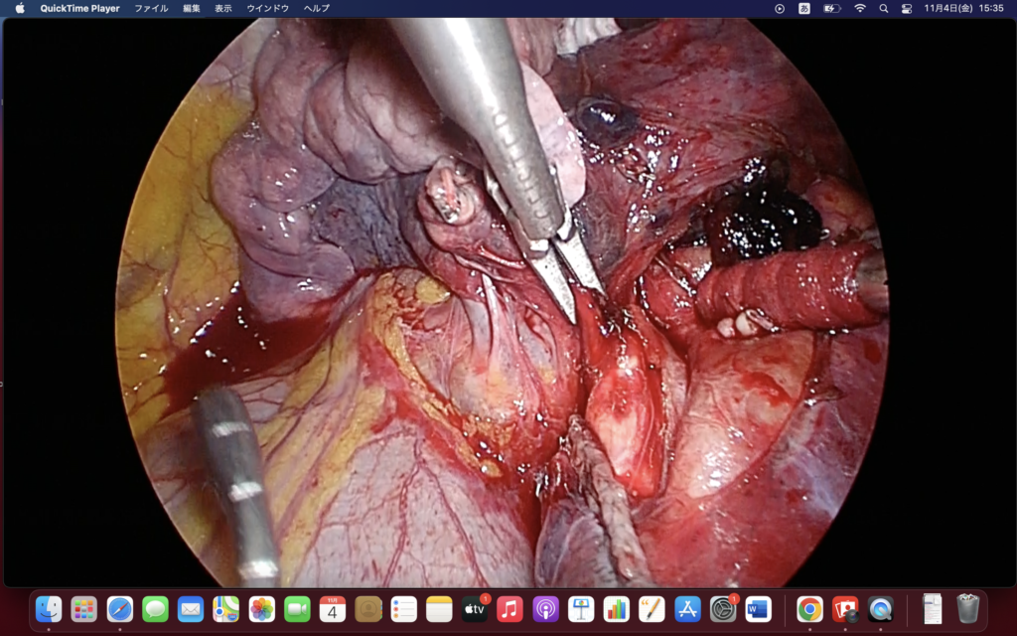
Task: Open QuickTime Player icon in the Dock
Action: [x=881, y=608]
